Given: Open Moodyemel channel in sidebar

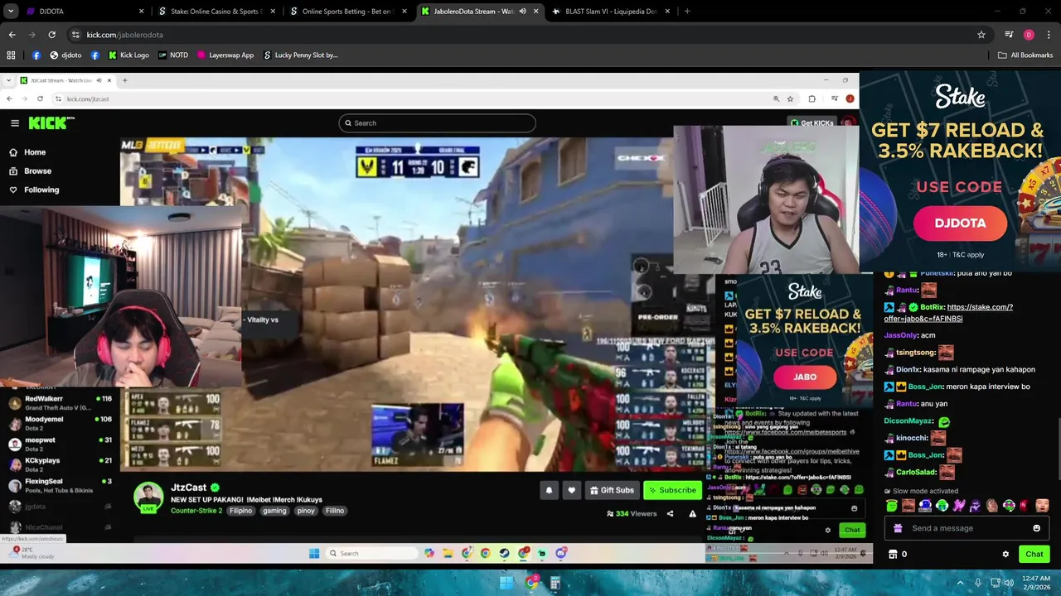Looking at the screenshot, I should [60, 423].
